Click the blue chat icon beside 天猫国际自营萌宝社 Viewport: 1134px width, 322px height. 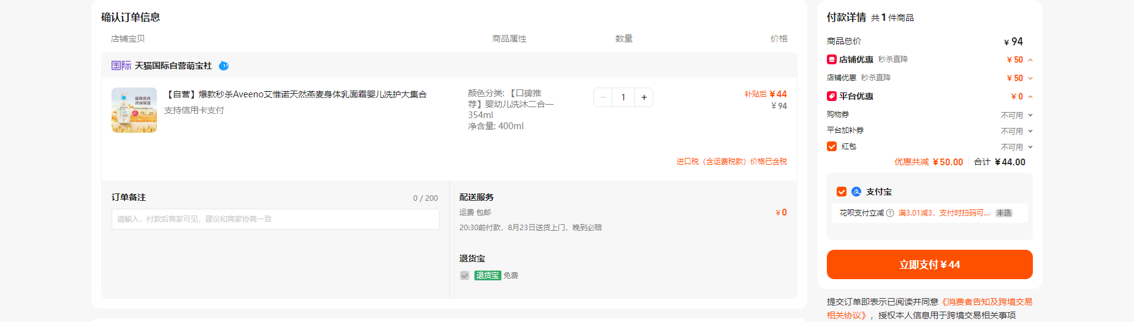[224, 66]
